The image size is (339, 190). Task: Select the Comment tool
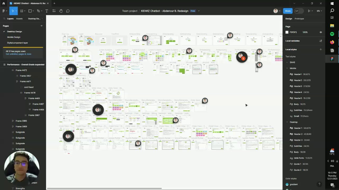[68, 11]
